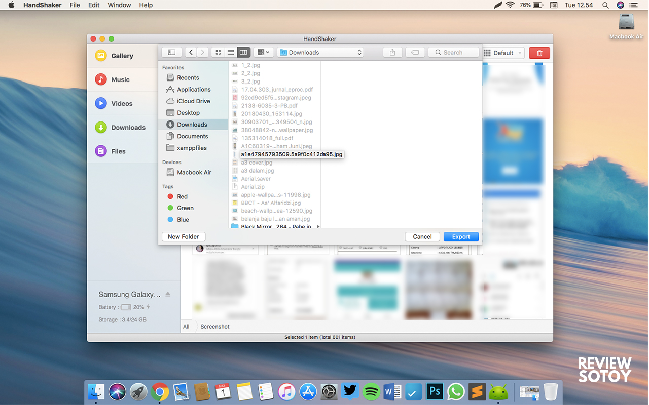Switch to list view in save dialog
The width and height of the screenshot is (649, 405).
tap(231, 52)
